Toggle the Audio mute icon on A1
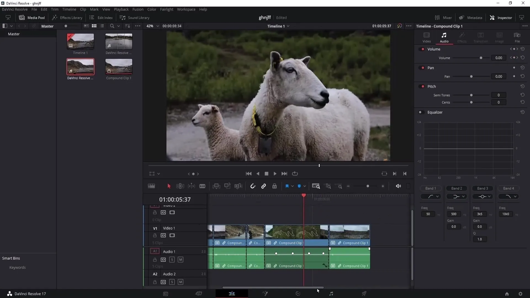The width and height of the screenshot is (530, 298). (x=181, y=259)
